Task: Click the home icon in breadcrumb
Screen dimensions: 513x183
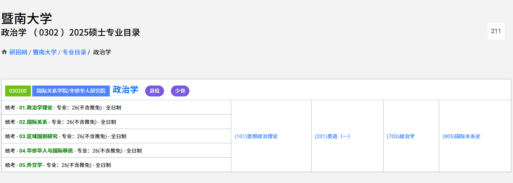Action: click(4, 52)
